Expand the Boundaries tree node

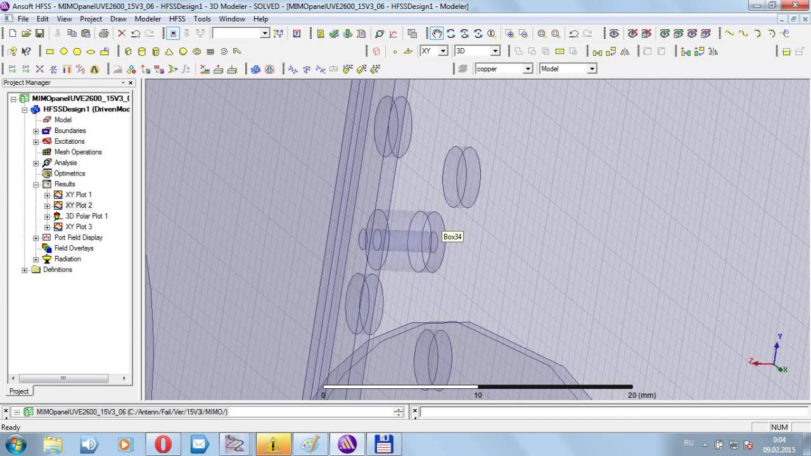click(x=36, y=131)
